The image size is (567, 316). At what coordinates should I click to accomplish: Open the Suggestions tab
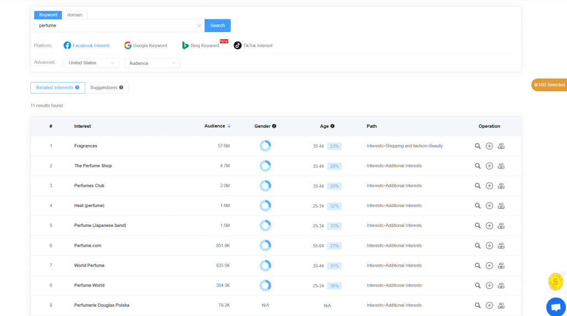click(x=107, y=87)
